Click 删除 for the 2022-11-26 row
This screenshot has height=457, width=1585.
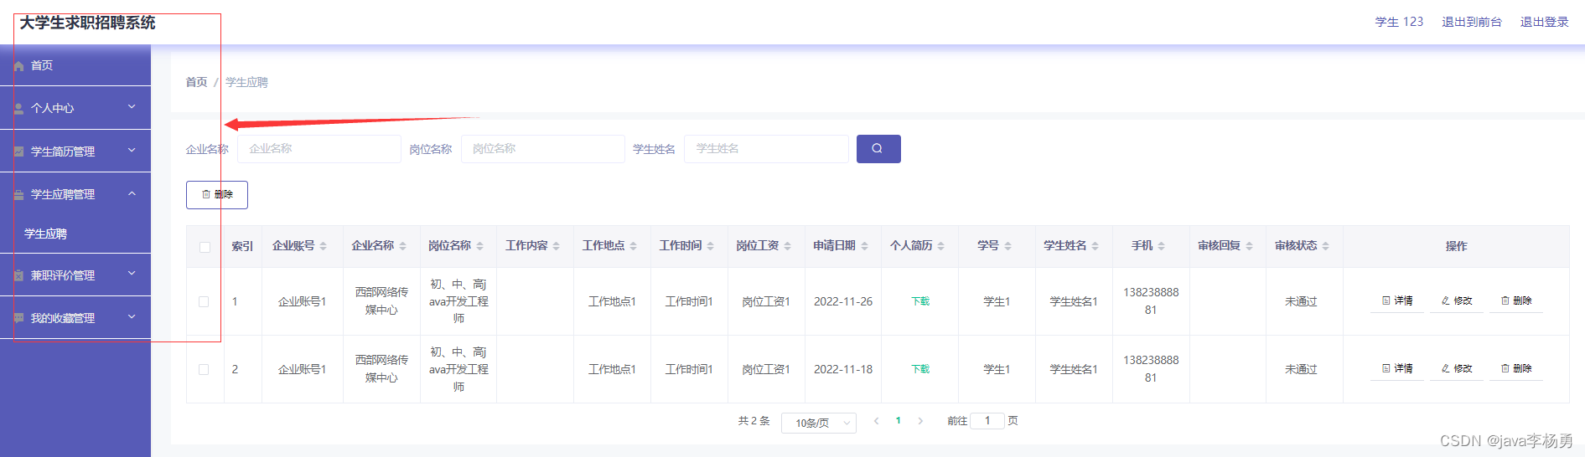click(x=1516, y=300)
